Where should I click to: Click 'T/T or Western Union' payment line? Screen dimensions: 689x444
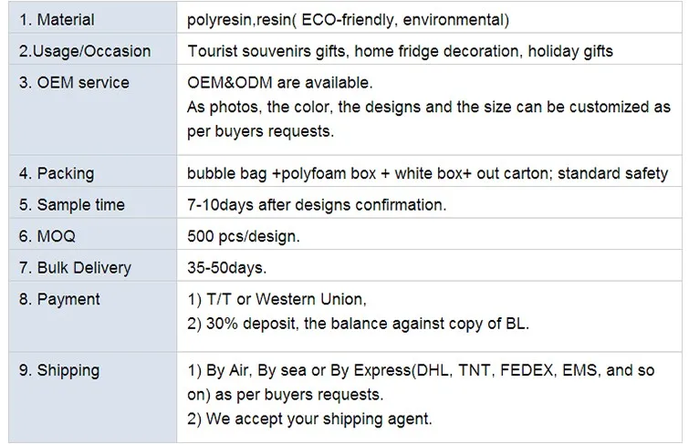coord(277,299)
